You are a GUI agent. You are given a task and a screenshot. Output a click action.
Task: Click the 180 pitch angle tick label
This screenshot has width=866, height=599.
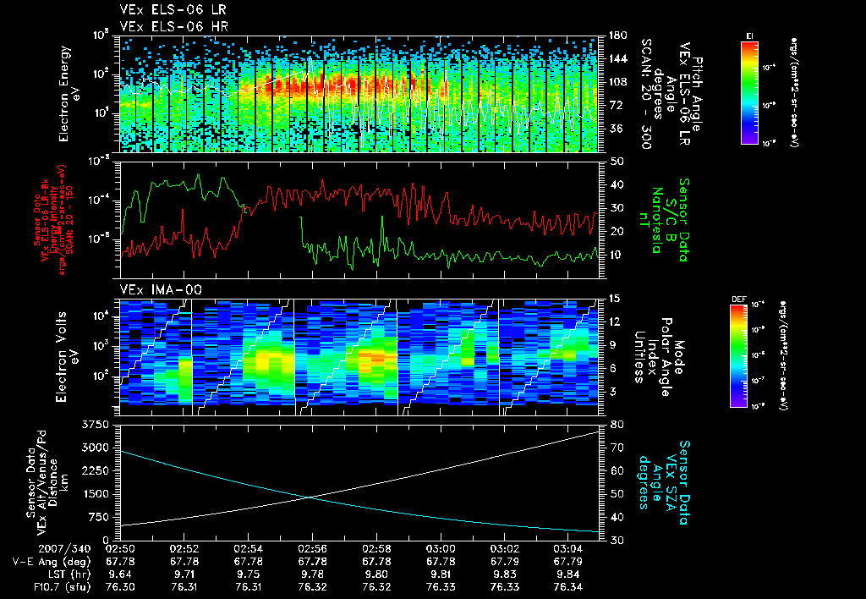617,36
